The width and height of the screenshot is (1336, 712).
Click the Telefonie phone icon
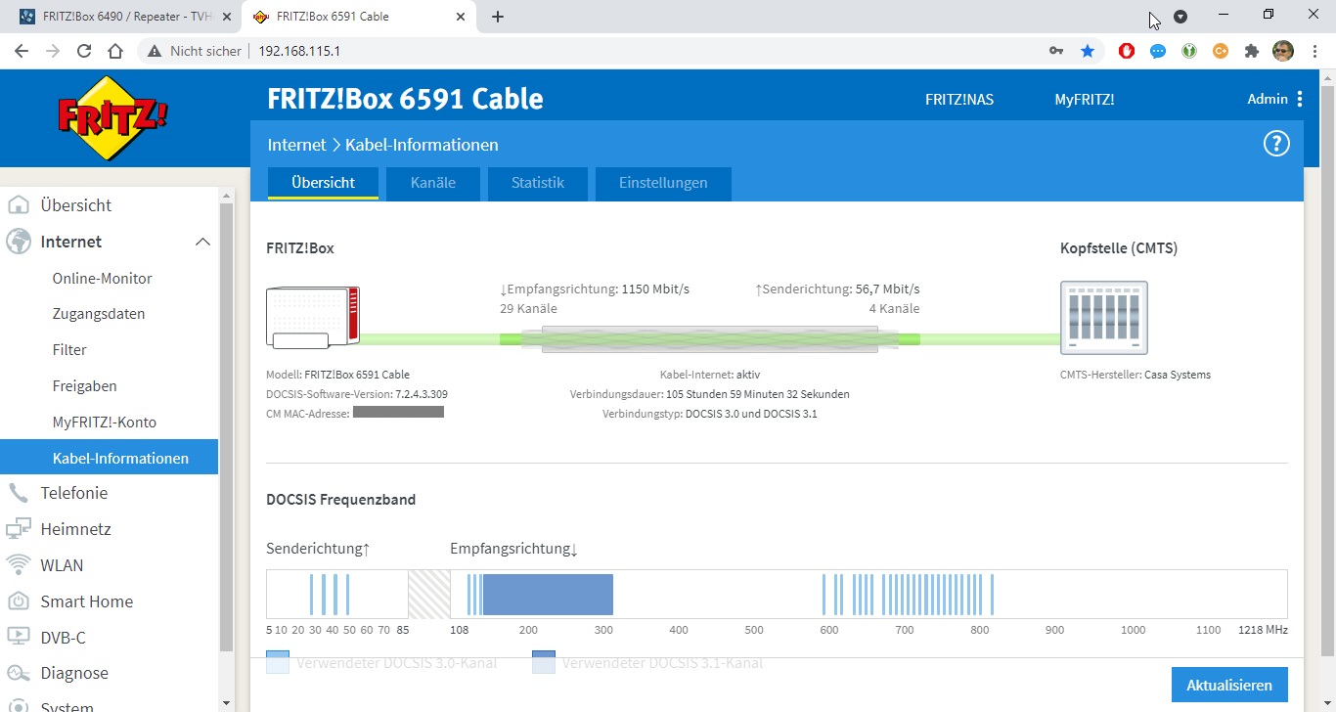click(18, 493)
